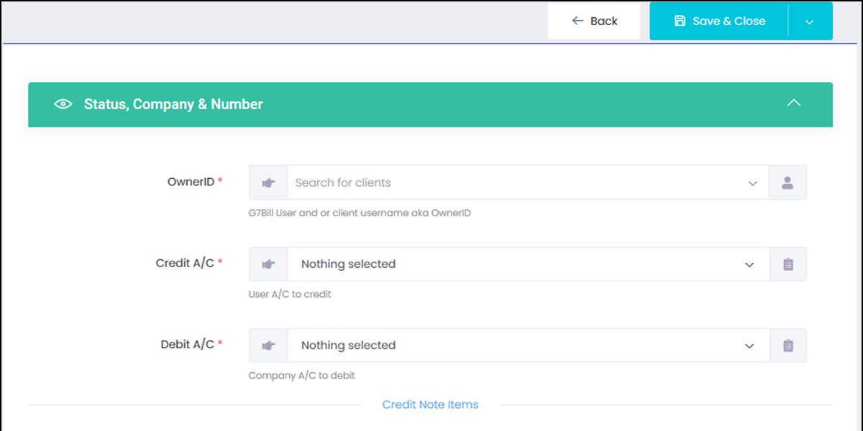Click the pointing hand icon beside OwnerID
Image resolution: width=863 pixels, height=431 pixels.
click(268, 182)
